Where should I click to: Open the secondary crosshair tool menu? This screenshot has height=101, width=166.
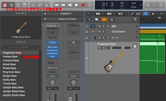tap(162, 14)
